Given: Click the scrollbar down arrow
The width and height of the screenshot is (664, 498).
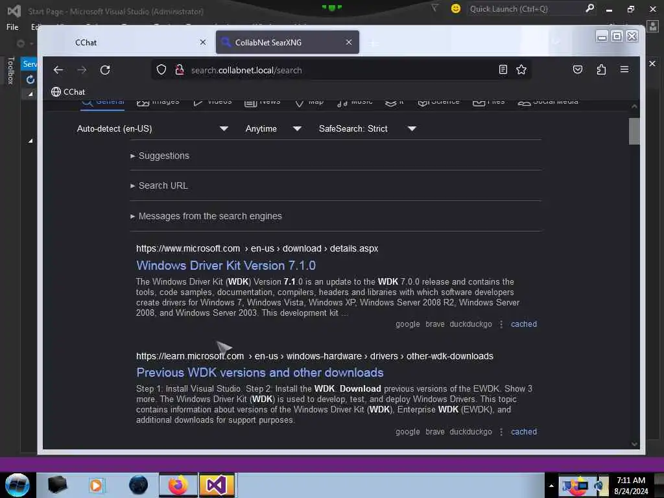Looking at the screenshot, I should pos(634,444).
